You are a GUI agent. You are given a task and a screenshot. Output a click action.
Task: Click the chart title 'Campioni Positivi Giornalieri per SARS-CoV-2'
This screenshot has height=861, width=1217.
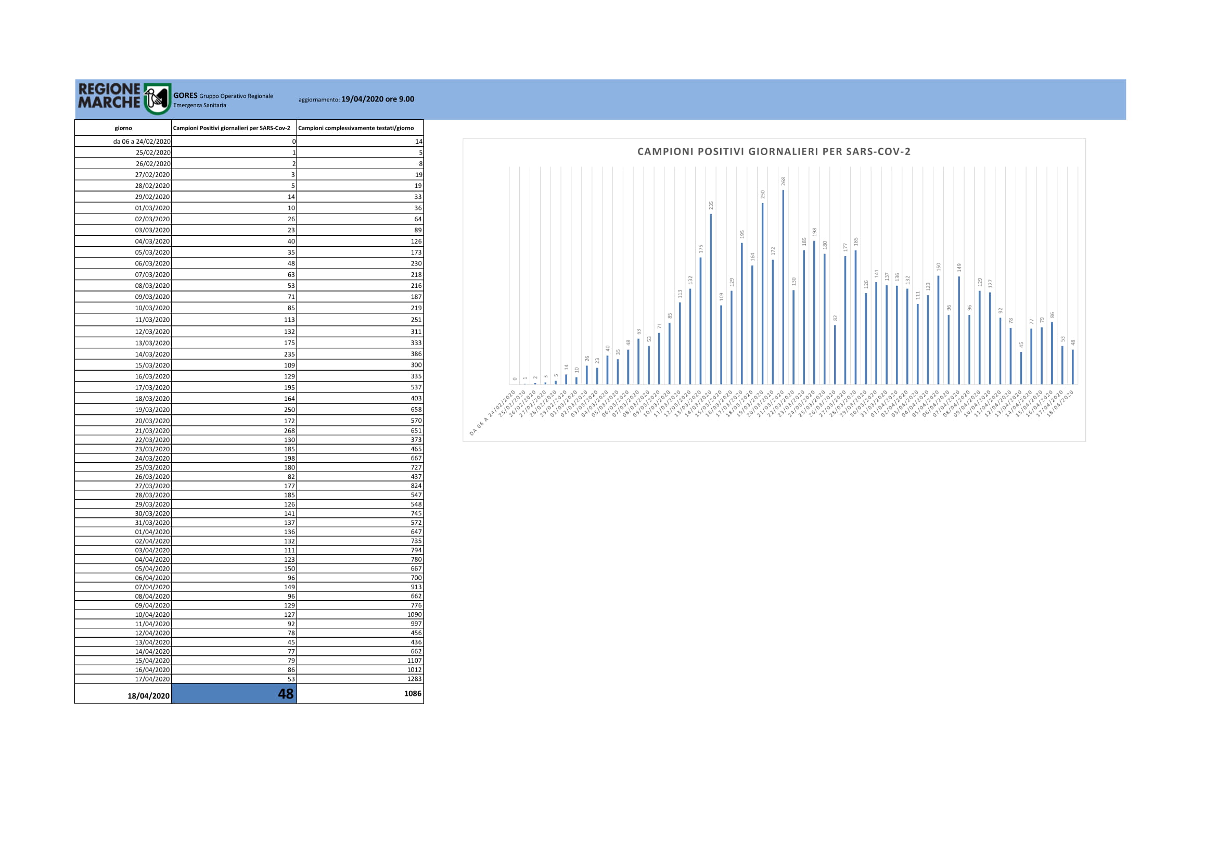(774, 151)
